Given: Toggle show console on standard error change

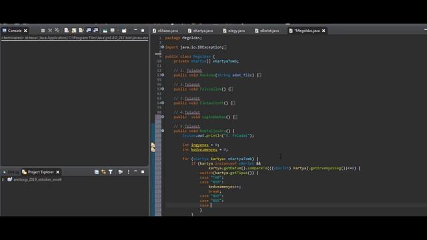Looking at the screenshot, I should 95,31.
